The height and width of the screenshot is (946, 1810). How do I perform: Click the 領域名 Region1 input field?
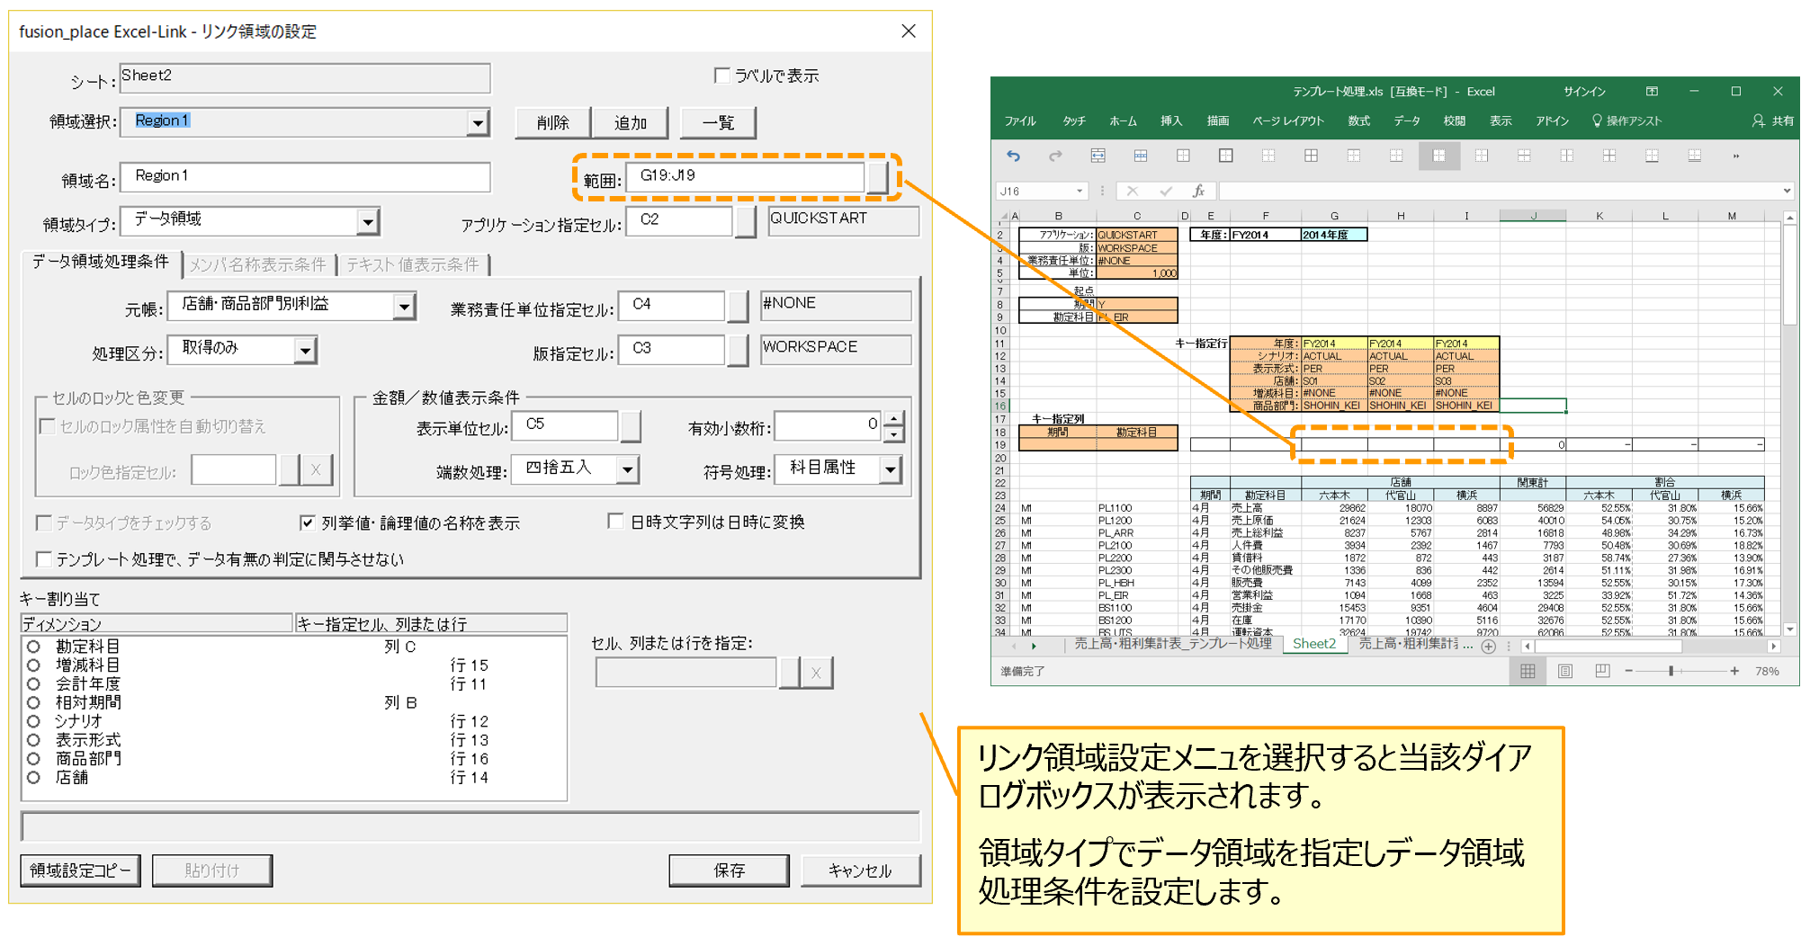pyautogui.click(x=306, y=177)
